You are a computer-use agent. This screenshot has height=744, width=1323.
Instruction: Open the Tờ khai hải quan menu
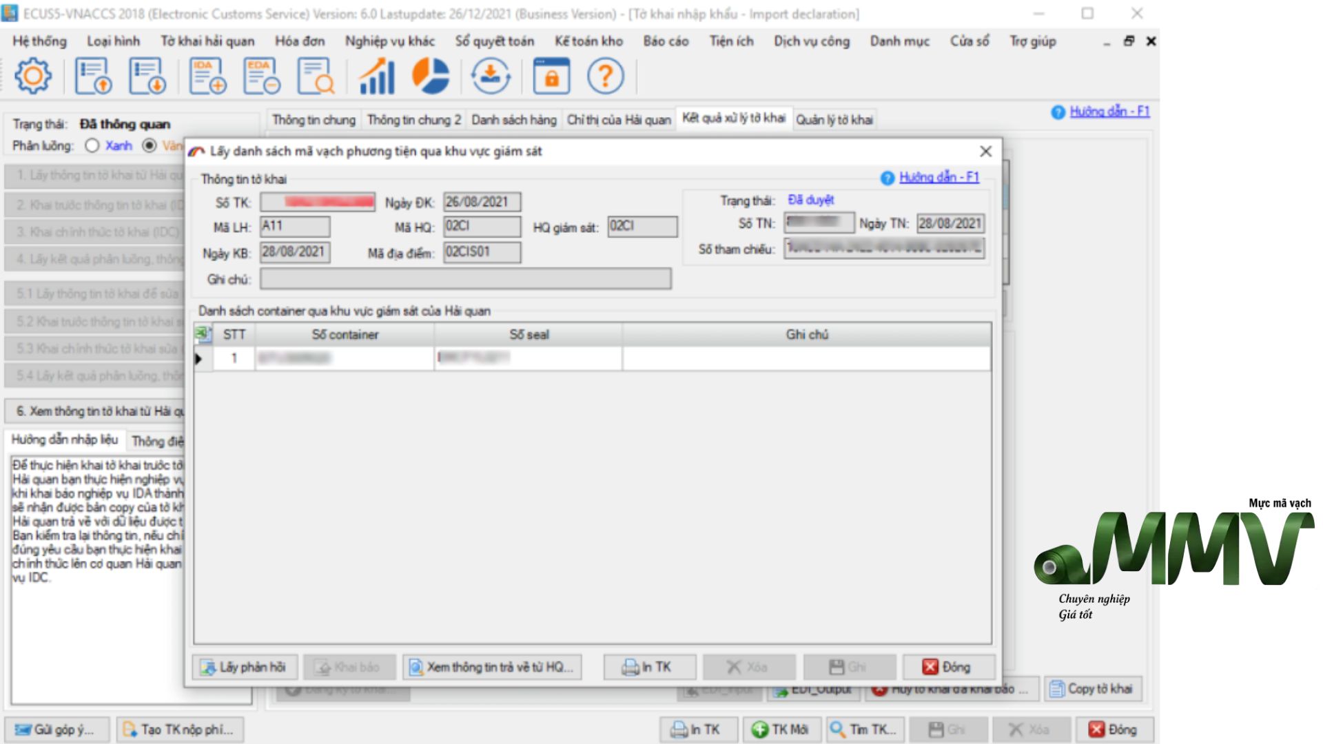click(x=207, y=41)
